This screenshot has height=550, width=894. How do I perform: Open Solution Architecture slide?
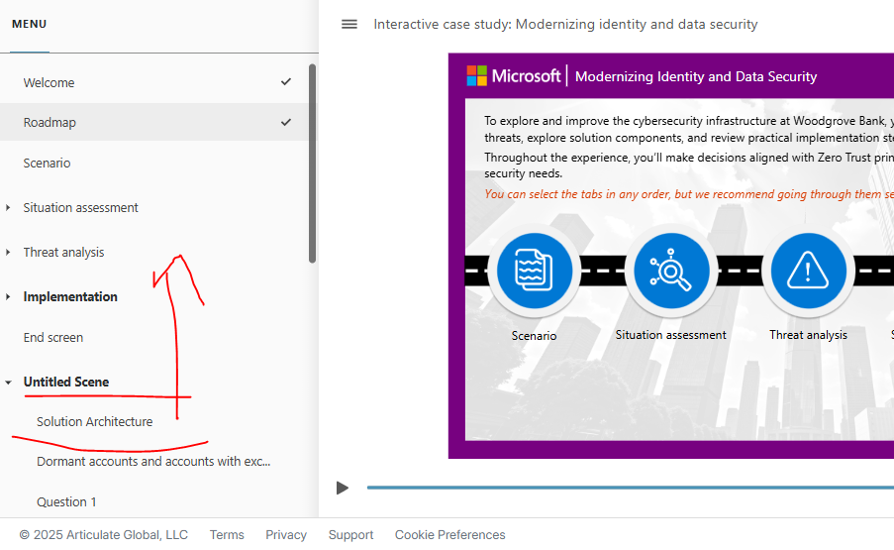[95, 421]
